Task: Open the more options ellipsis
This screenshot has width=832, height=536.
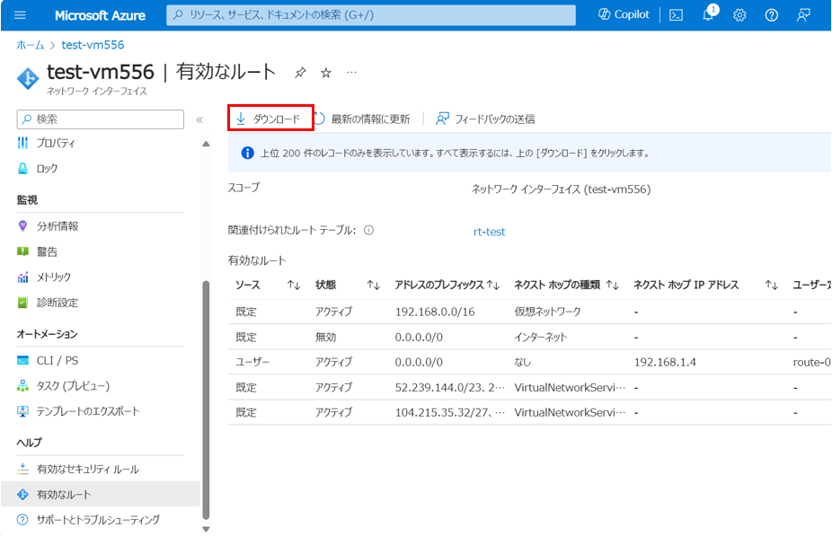Action: pos(351,72)
